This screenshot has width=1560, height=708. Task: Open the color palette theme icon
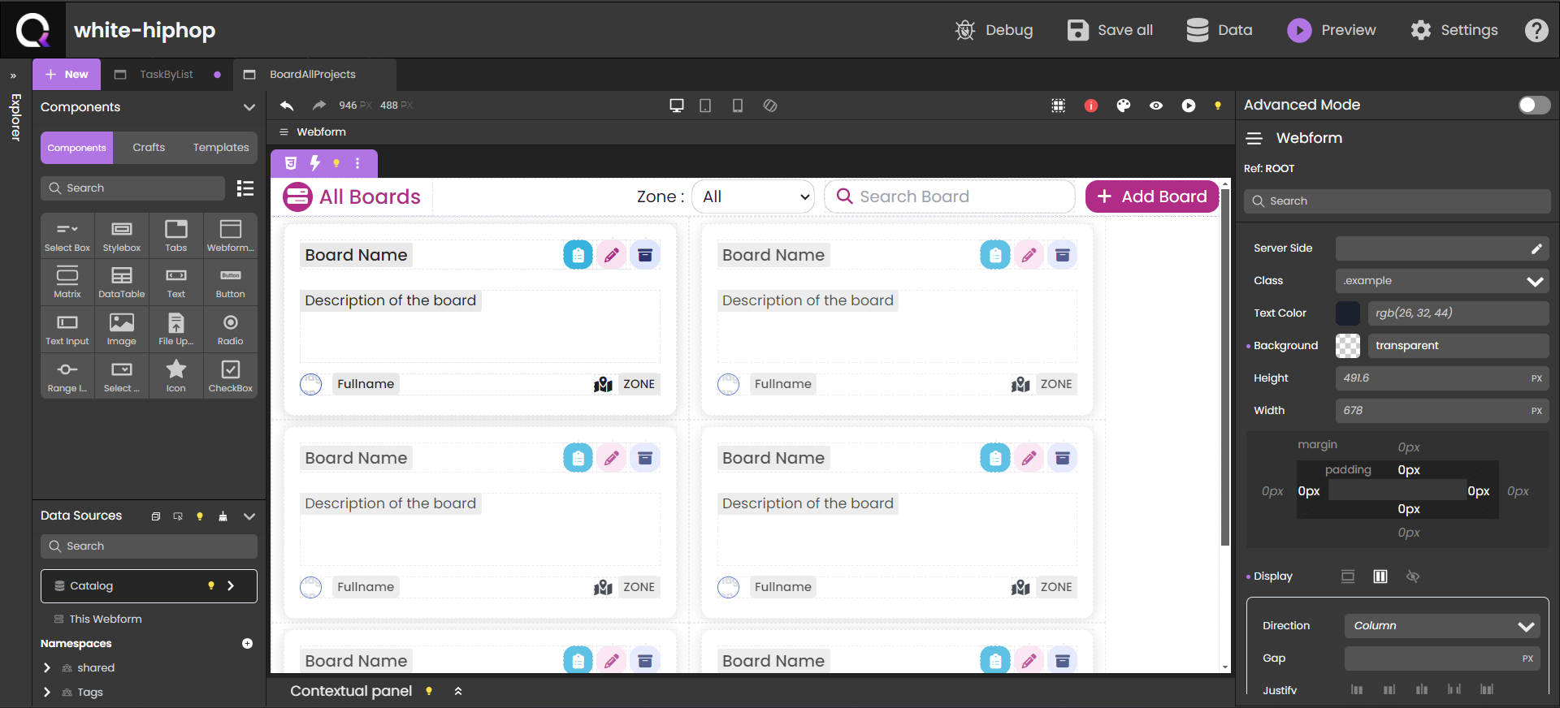[1124, 106]
